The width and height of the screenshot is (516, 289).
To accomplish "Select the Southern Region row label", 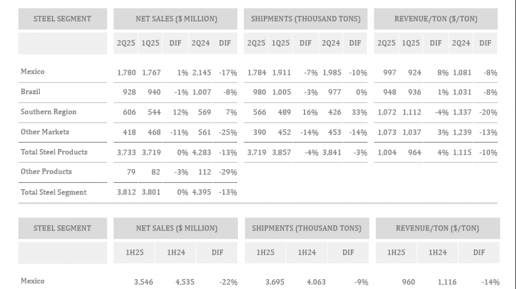I will [x=48, y=112].
